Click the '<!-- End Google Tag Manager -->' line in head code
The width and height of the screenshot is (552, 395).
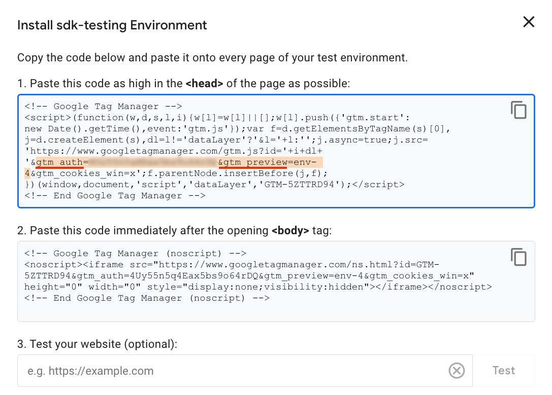(x=115, y=195)
